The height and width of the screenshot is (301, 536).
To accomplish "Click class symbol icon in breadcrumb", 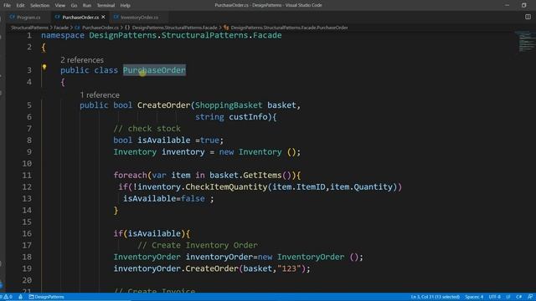I will coord(226,28).
